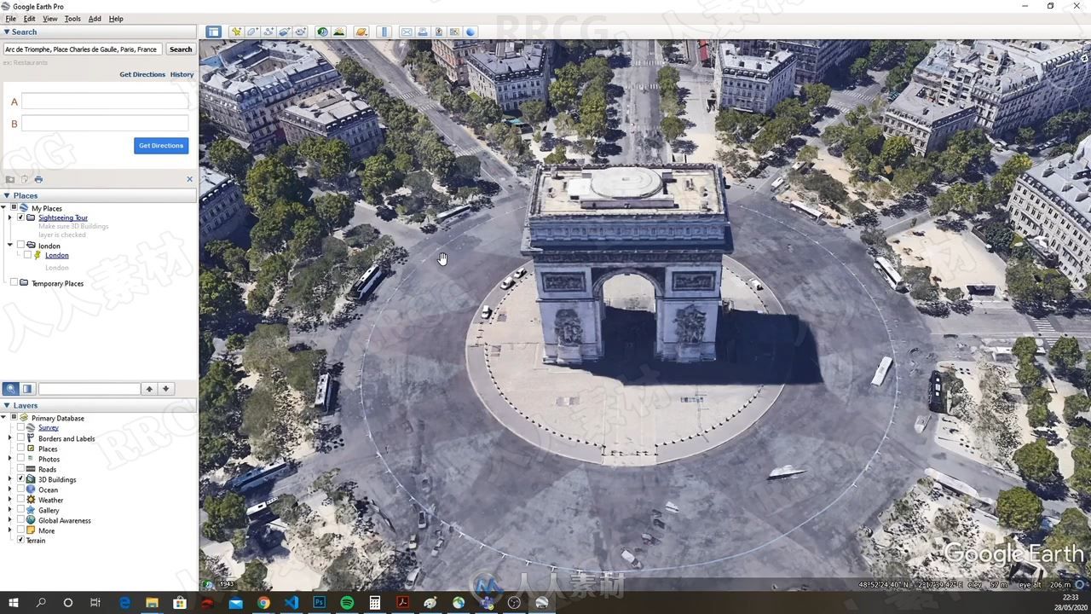Click the Windows Start button

[x=13, y=603]
